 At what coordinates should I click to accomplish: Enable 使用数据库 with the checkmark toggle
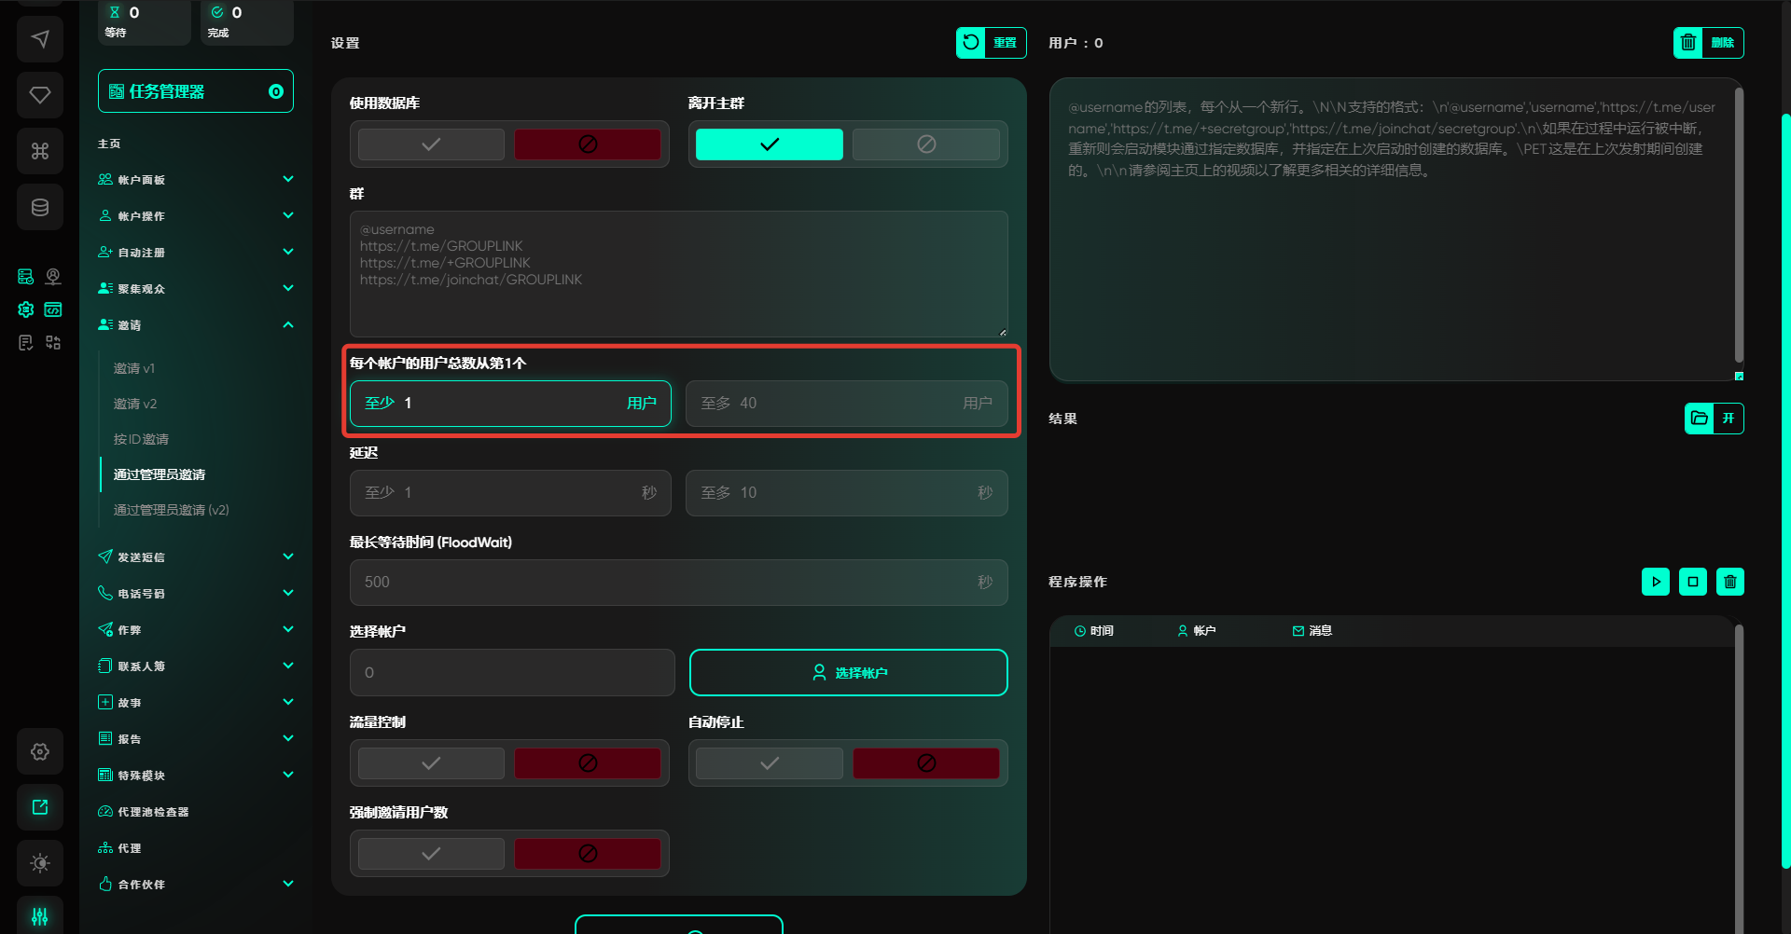[431, 144]
